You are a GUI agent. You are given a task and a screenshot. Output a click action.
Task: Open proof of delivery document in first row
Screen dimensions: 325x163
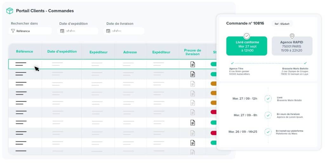tap(192, 64)
